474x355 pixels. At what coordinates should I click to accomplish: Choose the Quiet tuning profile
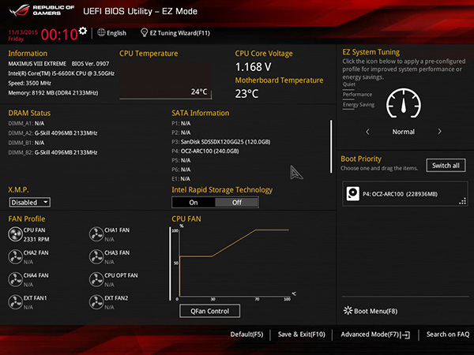349,84
